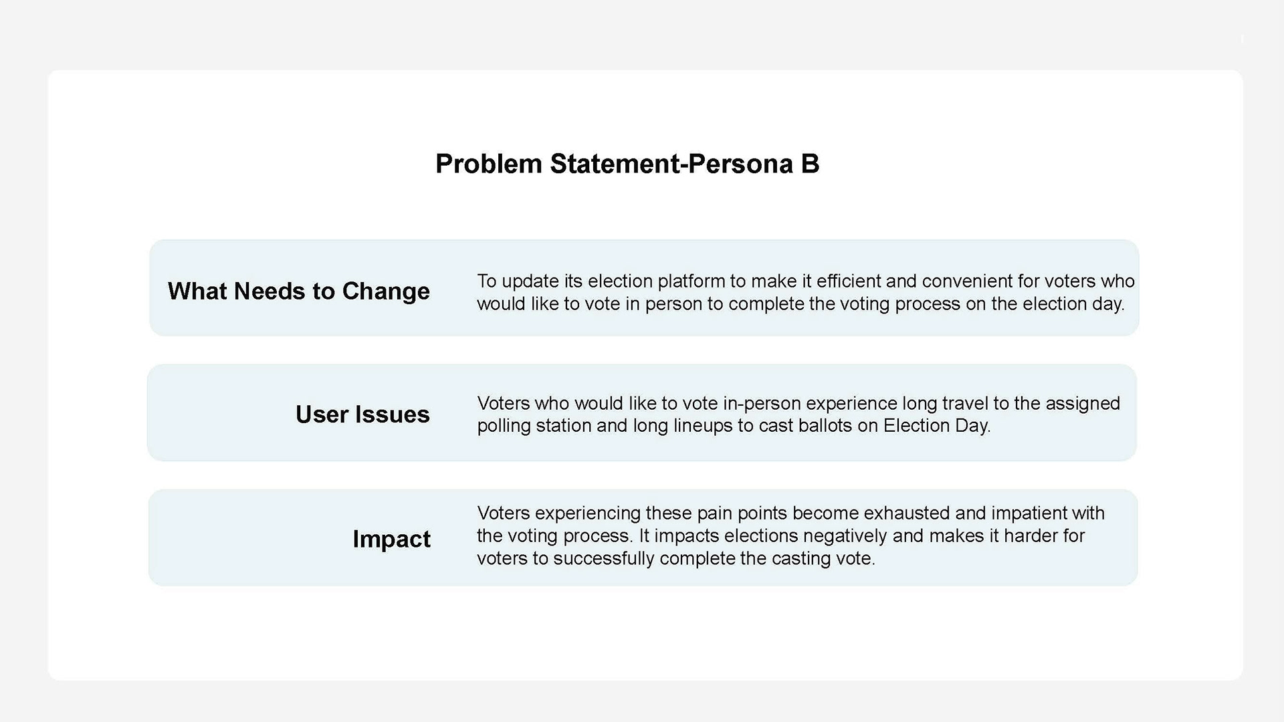This screenshot has height=722, width=1284.
Task: Click capitalized 'Election Day' in User Issues text
Action: point(936,426)
